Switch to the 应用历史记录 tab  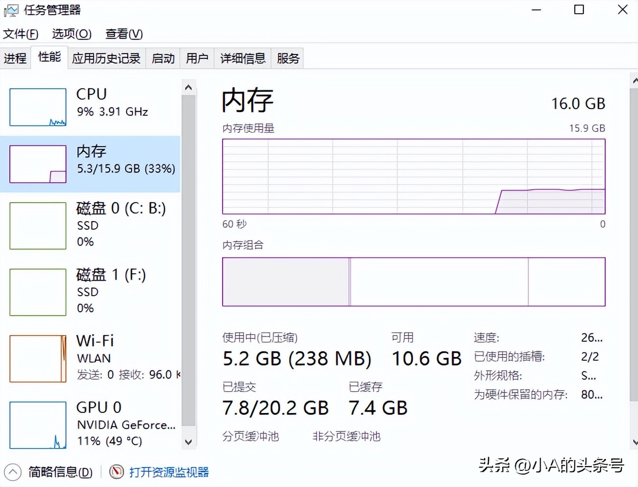click(106, 58)
